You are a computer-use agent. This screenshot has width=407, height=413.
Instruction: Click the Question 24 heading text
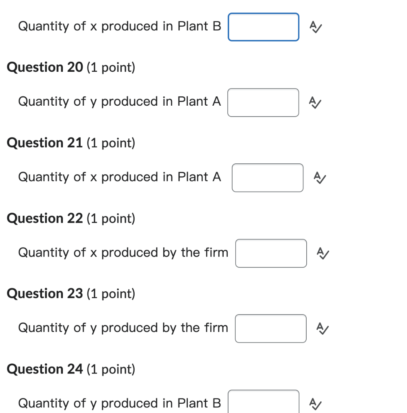(44, 369)
